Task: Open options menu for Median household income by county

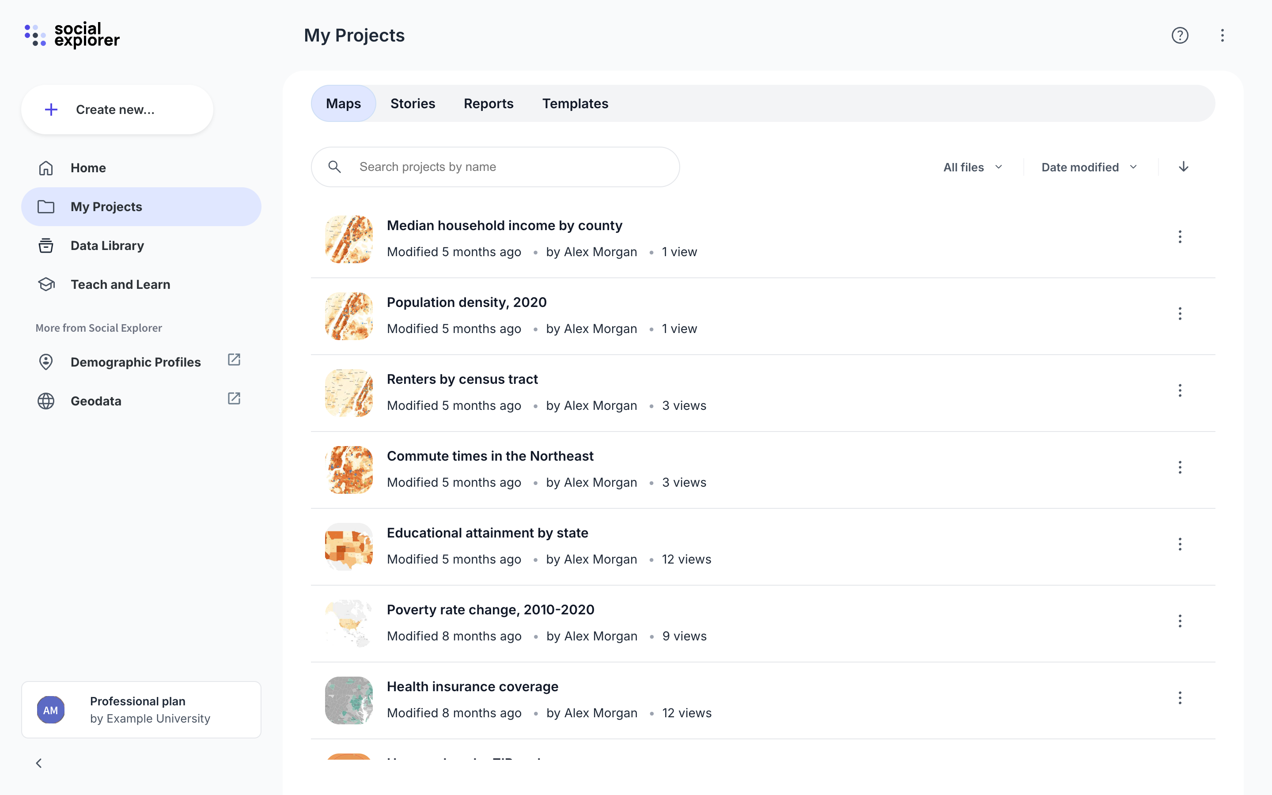Action: pyautogui.click(x=1180, y=237)
